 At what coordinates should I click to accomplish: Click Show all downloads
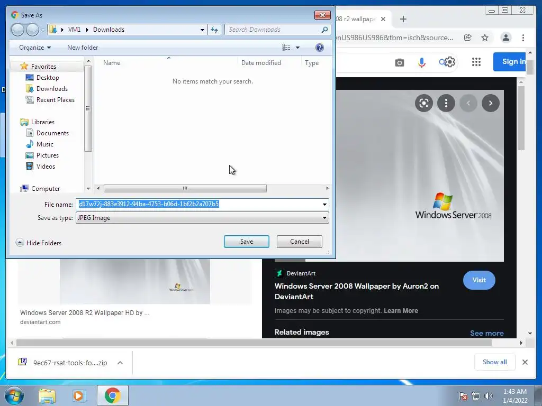tap(495, 362)
